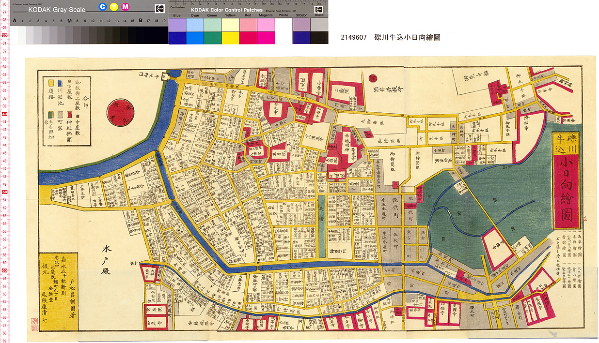Click the yellow 牛込 title box

tap(560, 143)
